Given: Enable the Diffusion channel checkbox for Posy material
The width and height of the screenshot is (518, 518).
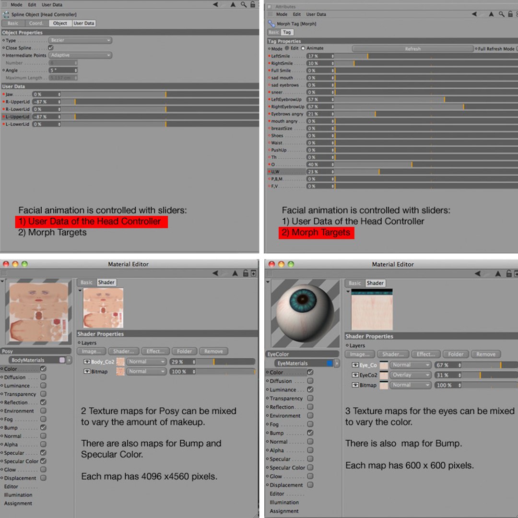Looking at the screenshot, I should pyautogui.click(x=43, y=377).
